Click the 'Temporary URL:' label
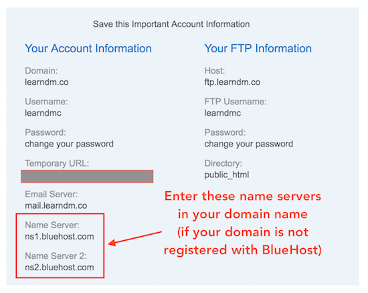 (57, 163)
